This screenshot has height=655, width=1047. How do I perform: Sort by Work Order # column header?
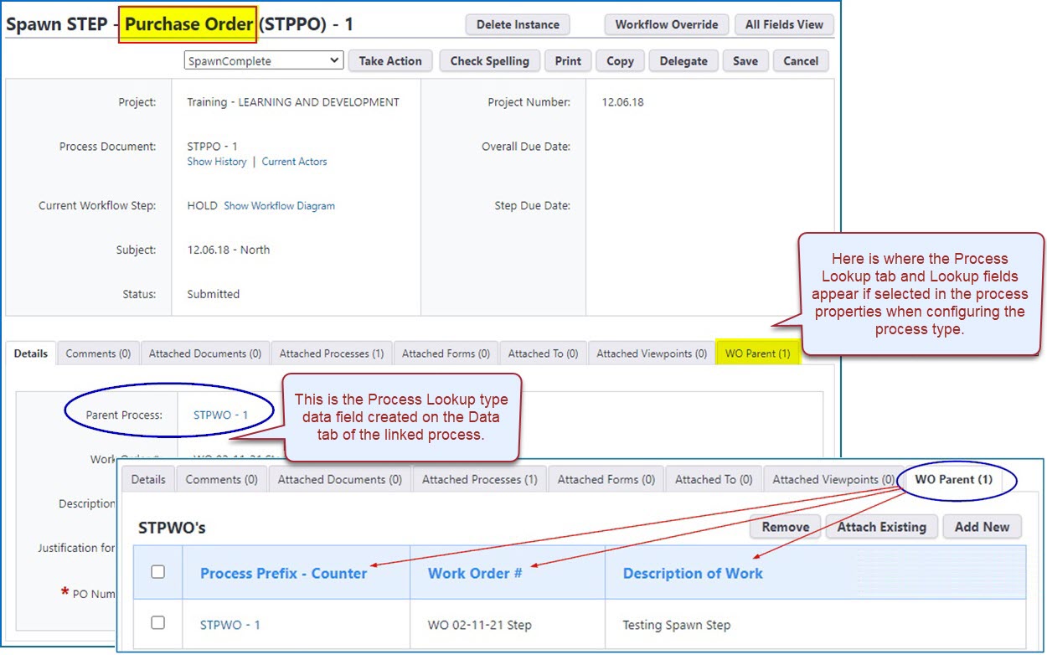coord(475,574)
